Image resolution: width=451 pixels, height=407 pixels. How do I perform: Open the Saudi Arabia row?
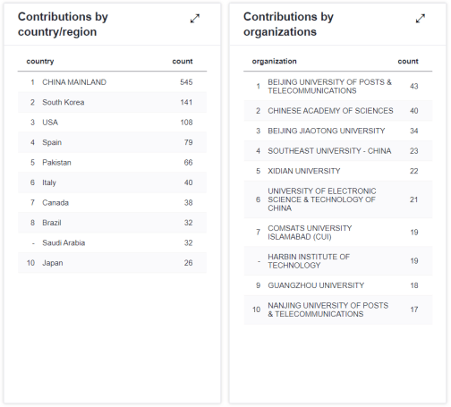112,242
